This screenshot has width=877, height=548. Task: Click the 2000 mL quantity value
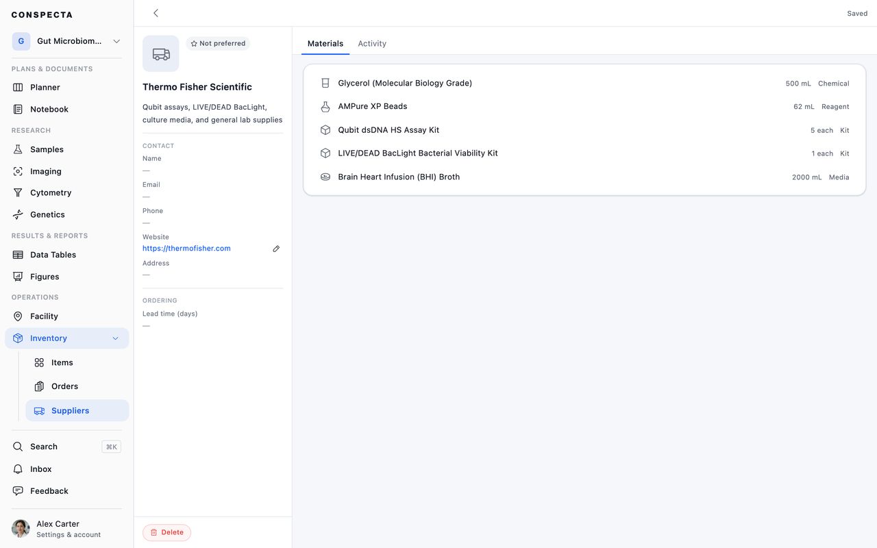pyautogui.click(x=807, y=177)
